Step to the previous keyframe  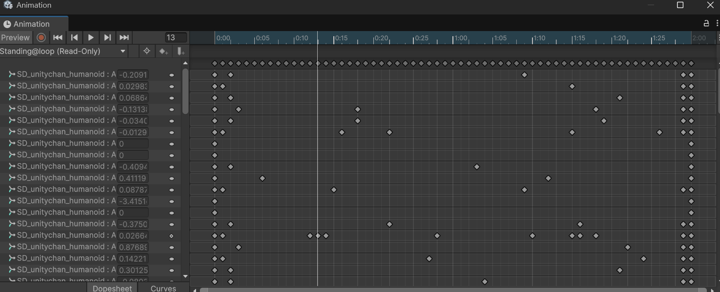pyautogui.click(x=74, y=37)
